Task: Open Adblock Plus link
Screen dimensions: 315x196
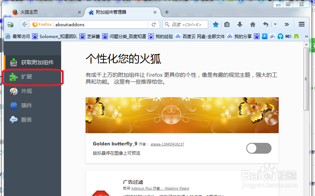Action: 141,188
